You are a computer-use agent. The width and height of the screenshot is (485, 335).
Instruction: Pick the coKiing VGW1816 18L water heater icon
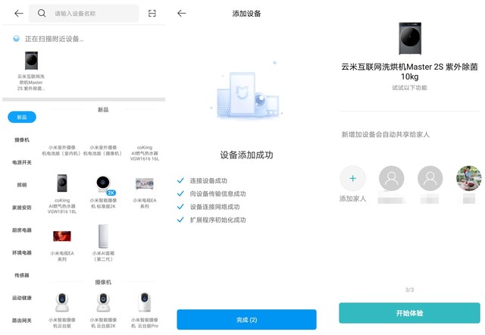tap(62, 183)
